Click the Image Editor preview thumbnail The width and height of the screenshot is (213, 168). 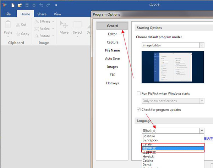click(x=173, y=67)
